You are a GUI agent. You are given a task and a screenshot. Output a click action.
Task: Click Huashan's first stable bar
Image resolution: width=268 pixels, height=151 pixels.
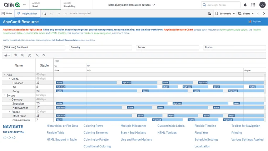[x=86, y=83]
